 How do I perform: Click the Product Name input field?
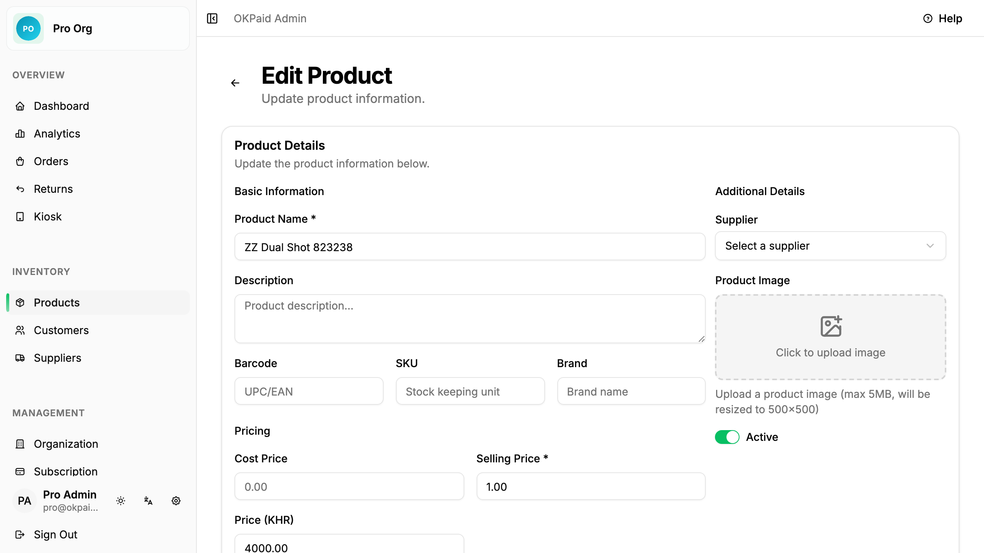(x=470, y=247)
